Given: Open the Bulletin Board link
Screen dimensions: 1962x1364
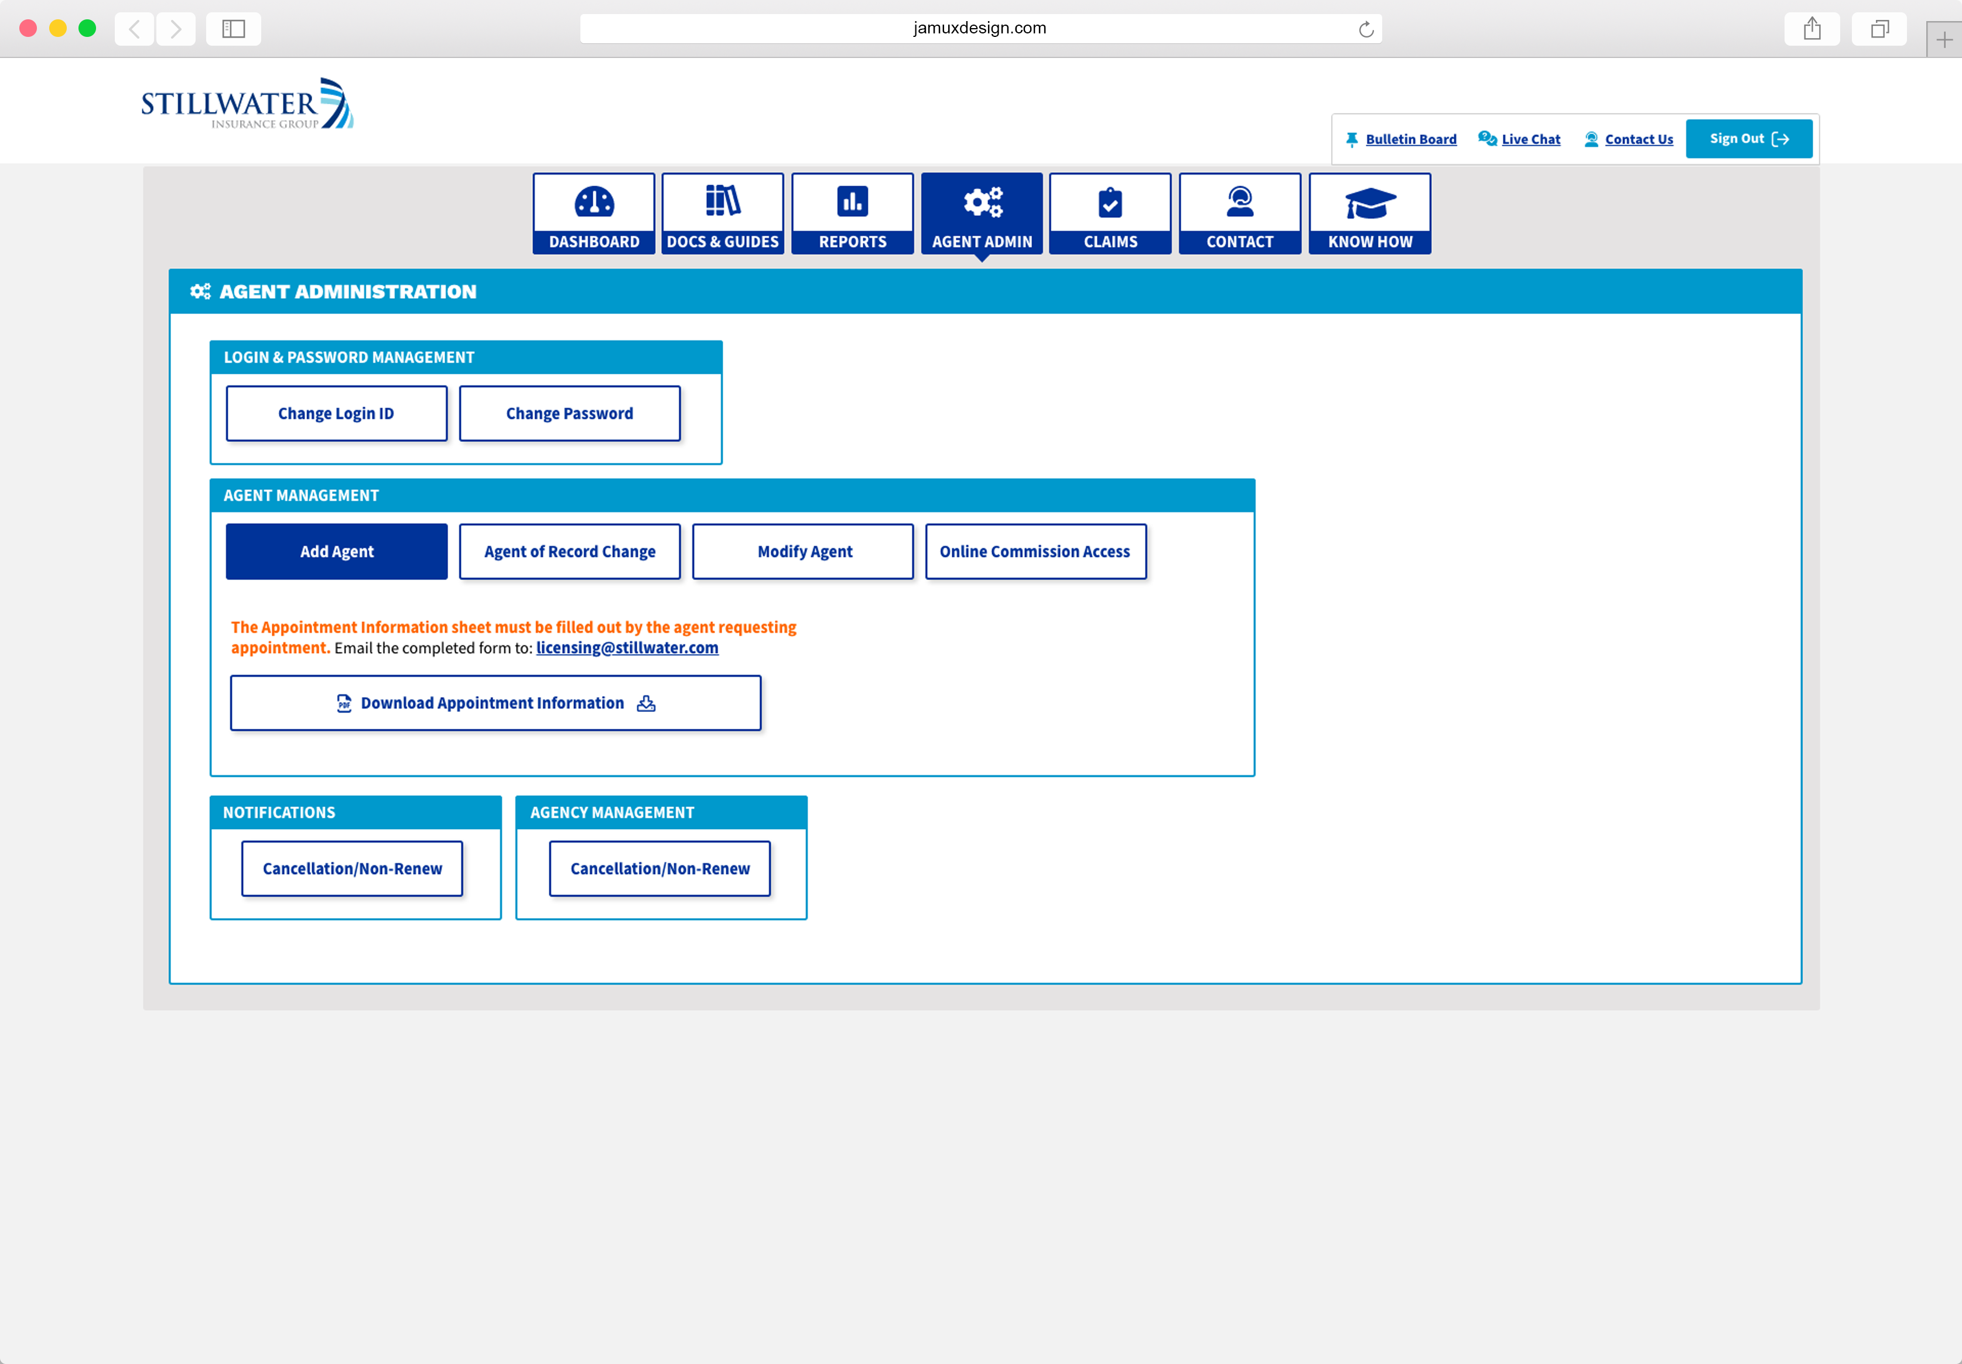Looking at the screenshot, I should point(1411,139).
